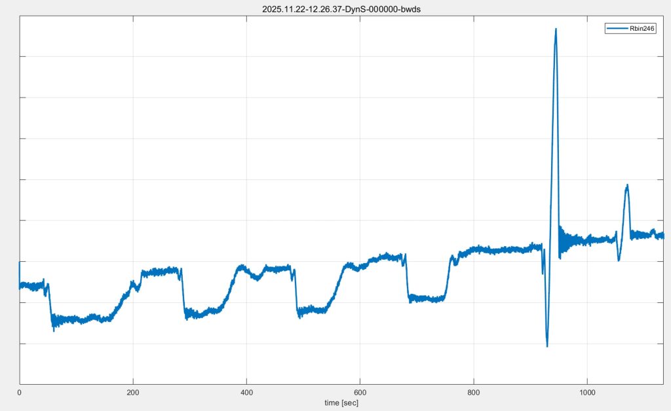Screen dimensions: 671x411
Task: Click the curve plateau between 200 and 300 sec
Action: 161,271
